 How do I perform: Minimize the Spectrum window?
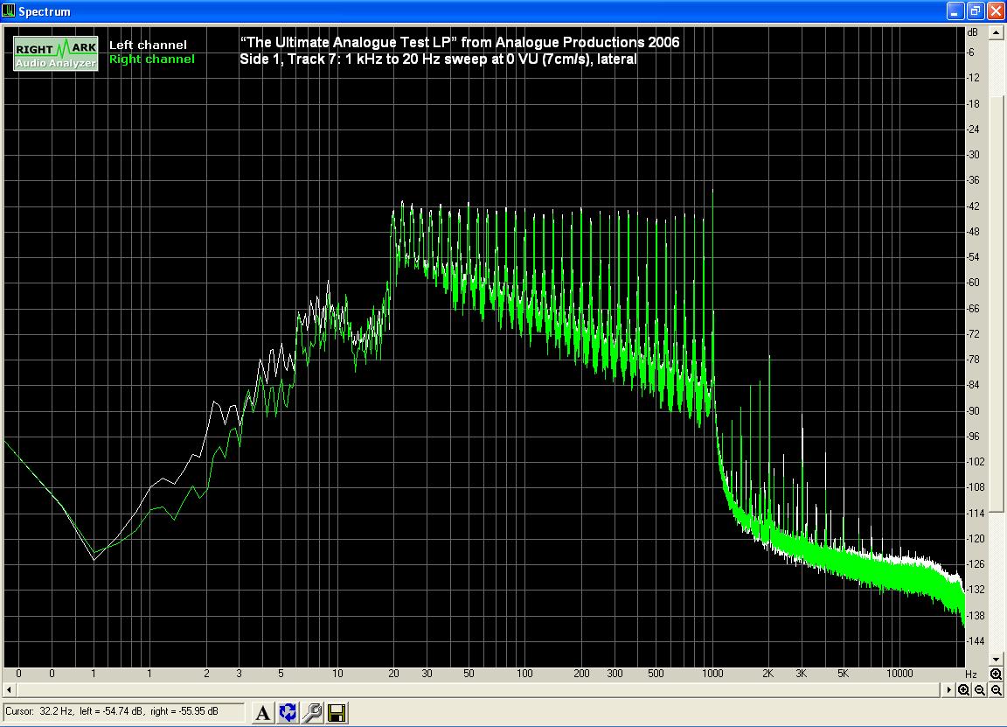point(955,10)
